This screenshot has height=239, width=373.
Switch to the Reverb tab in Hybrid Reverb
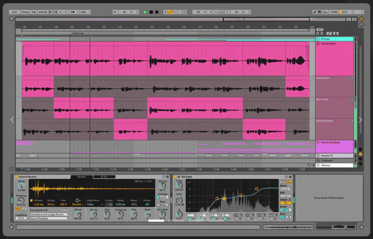(81, 177)
